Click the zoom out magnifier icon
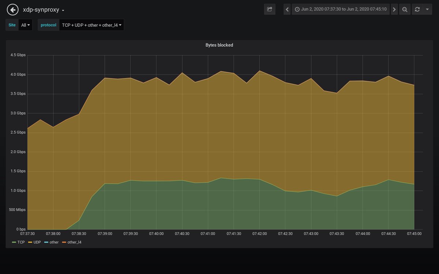This screenshot has height=274, width=439. coord(405,9)
